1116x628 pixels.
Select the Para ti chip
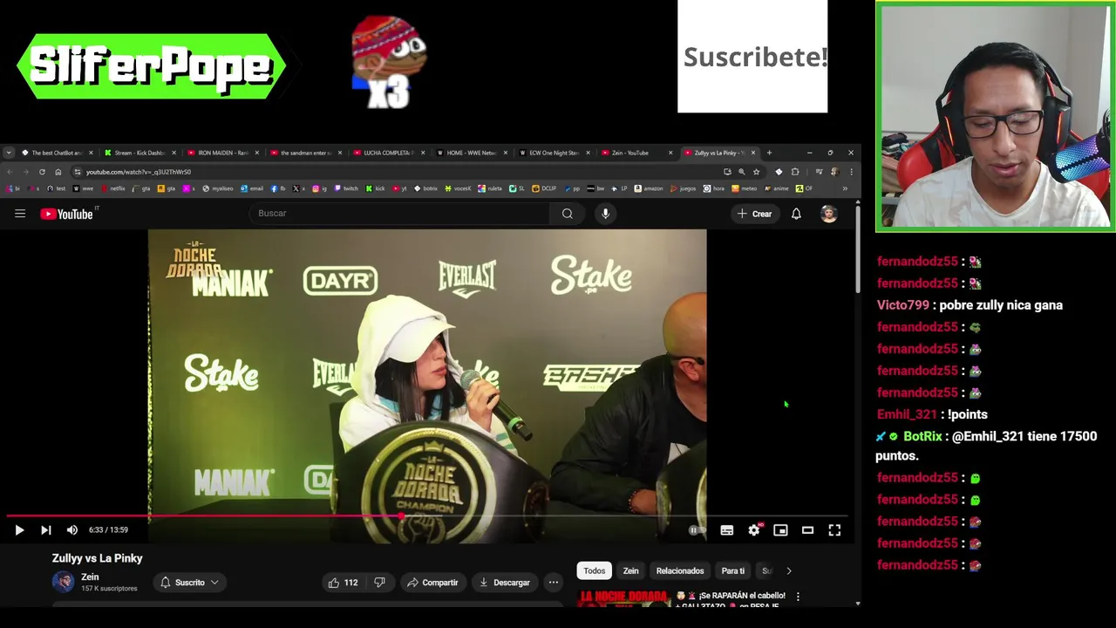click(733, 570)
